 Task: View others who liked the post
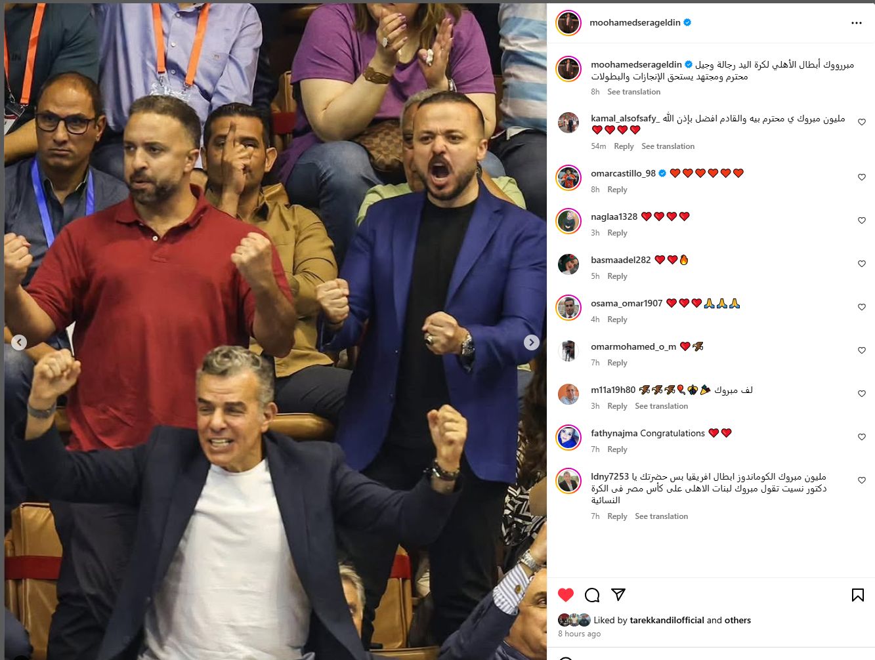tap(738, 620)
